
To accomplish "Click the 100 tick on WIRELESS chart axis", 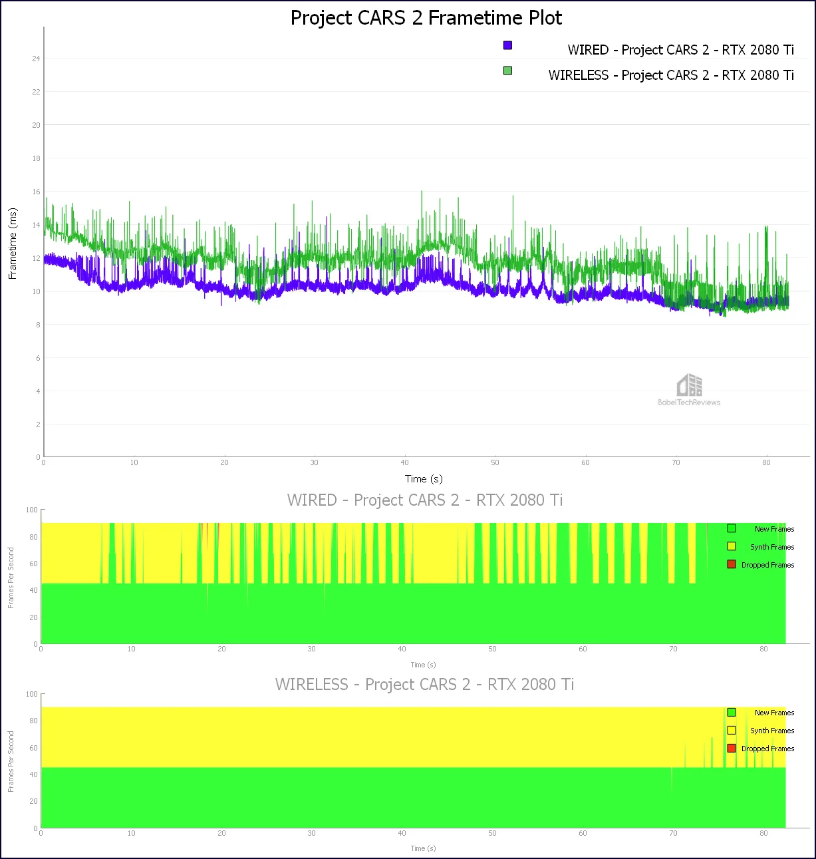I will point(31,694).
